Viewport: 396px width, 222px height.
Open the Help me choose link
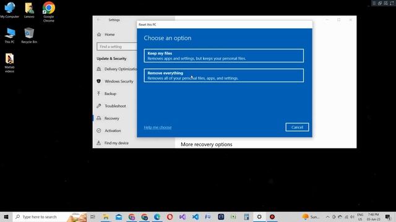[x=158, y=128]
